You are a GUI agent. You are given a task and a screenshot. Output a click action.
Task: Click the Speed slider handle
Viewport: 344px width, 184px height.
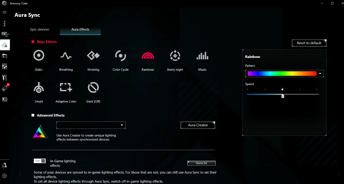pos(283,96)
